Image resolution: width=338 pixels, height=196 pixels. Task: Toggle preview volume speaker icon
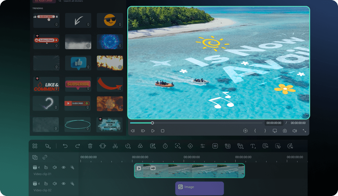pos(295,131)
